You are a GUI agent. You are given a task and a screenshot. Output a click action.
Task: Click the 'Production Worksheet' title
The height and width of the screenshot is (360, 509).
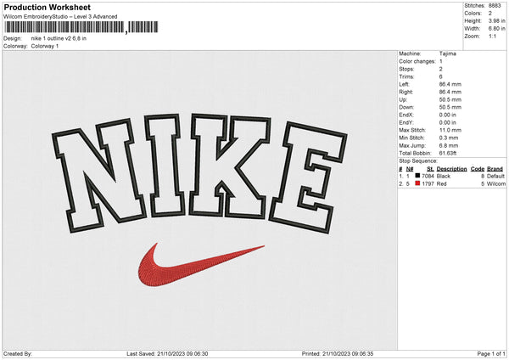point(47,7)
